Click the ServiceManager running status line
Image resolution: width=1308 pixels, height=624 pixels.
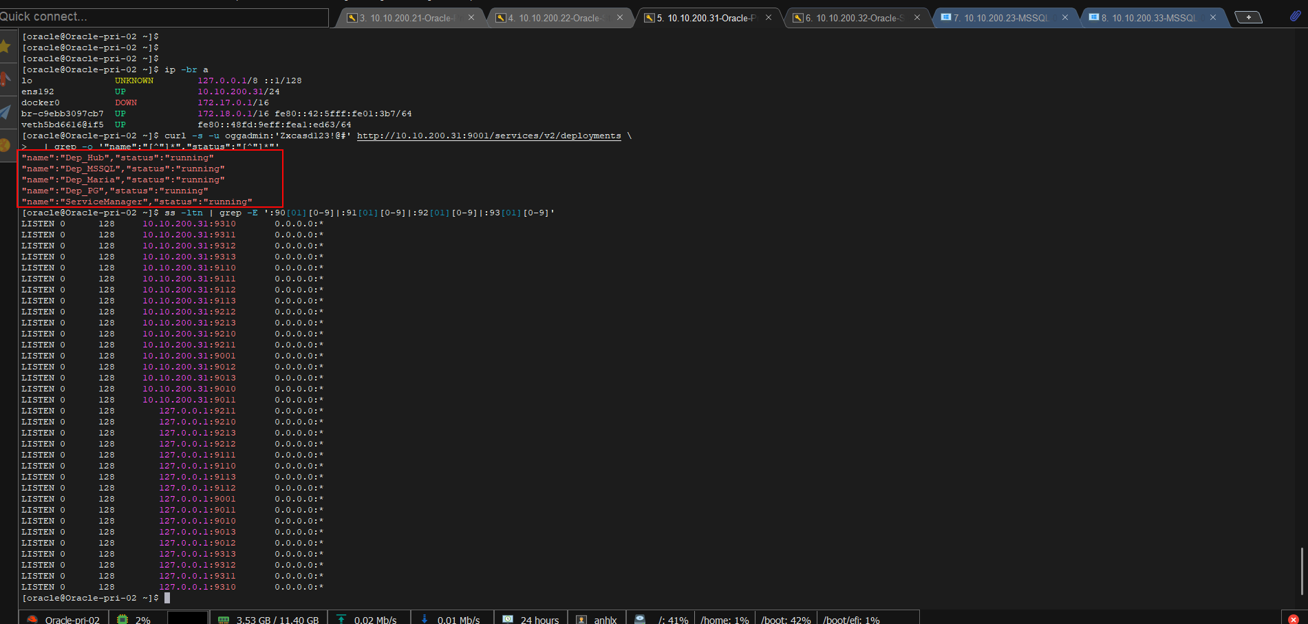pos(137,202)
